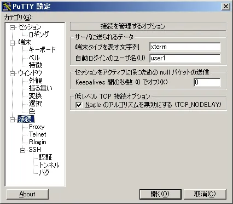Collapse the セッション tree node
The height and width of the screenshot is (204, 233).
coord(12,27)
